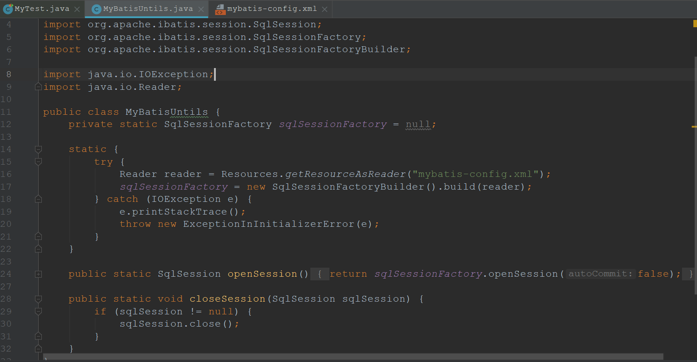Click SqlSessionFactoryBuilder() on line 17

[x=354, y=187]
